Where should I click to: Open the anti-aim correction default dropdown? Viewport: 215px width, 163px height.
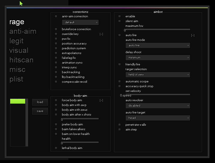[x=80, y=22]
